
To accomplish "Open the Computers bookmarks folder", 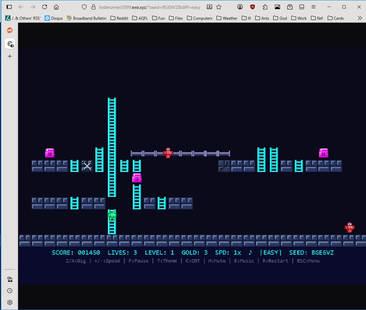I will point(199,18).
